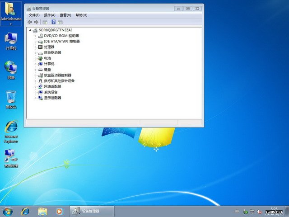Screen dimensions: 289x217
Task: Click the show/hide console tree toolbar icon
Action: click(45, 22)
